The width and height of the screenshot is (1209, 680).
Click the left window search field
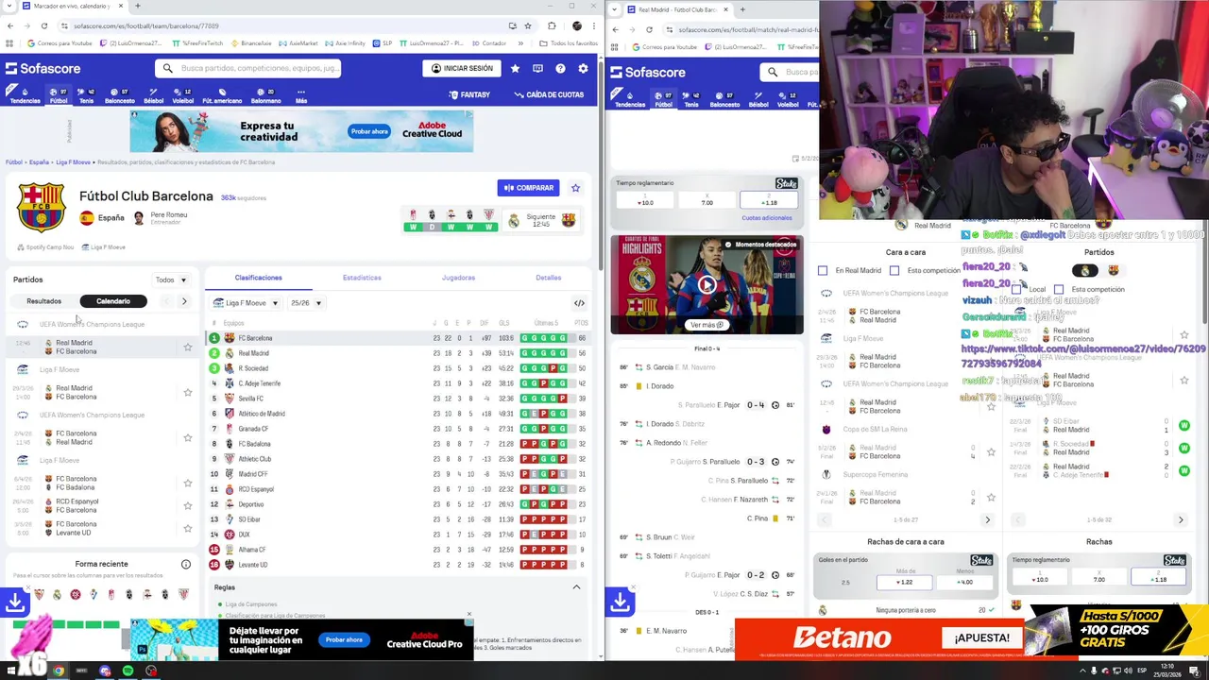point(249,68)
